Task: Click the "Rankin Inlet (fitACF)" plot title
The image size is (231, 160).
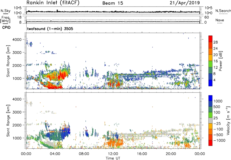Action: pos(53,3)
